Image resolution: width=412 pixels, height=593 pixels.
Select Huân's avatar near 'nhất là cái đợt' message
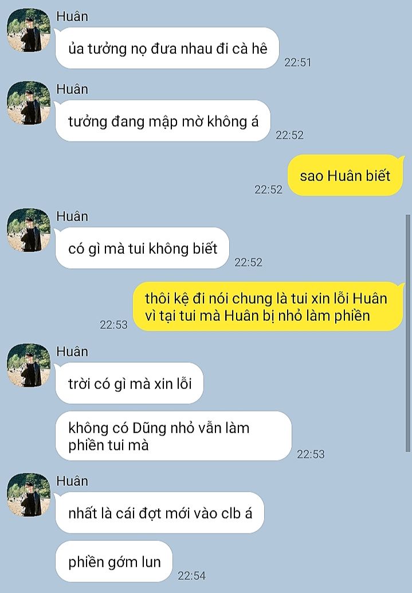coord(29,494)
